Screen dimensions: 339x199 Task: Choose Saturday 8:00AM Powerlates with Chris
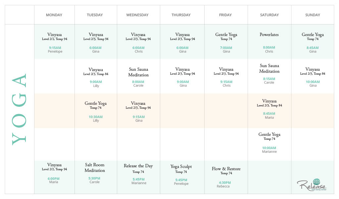pyautogui.click(x=269, y=42)
